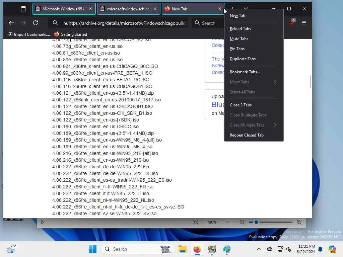This screenshot has width=343, height=257.
Task: Open the Firefox View button
Action: 23,9
